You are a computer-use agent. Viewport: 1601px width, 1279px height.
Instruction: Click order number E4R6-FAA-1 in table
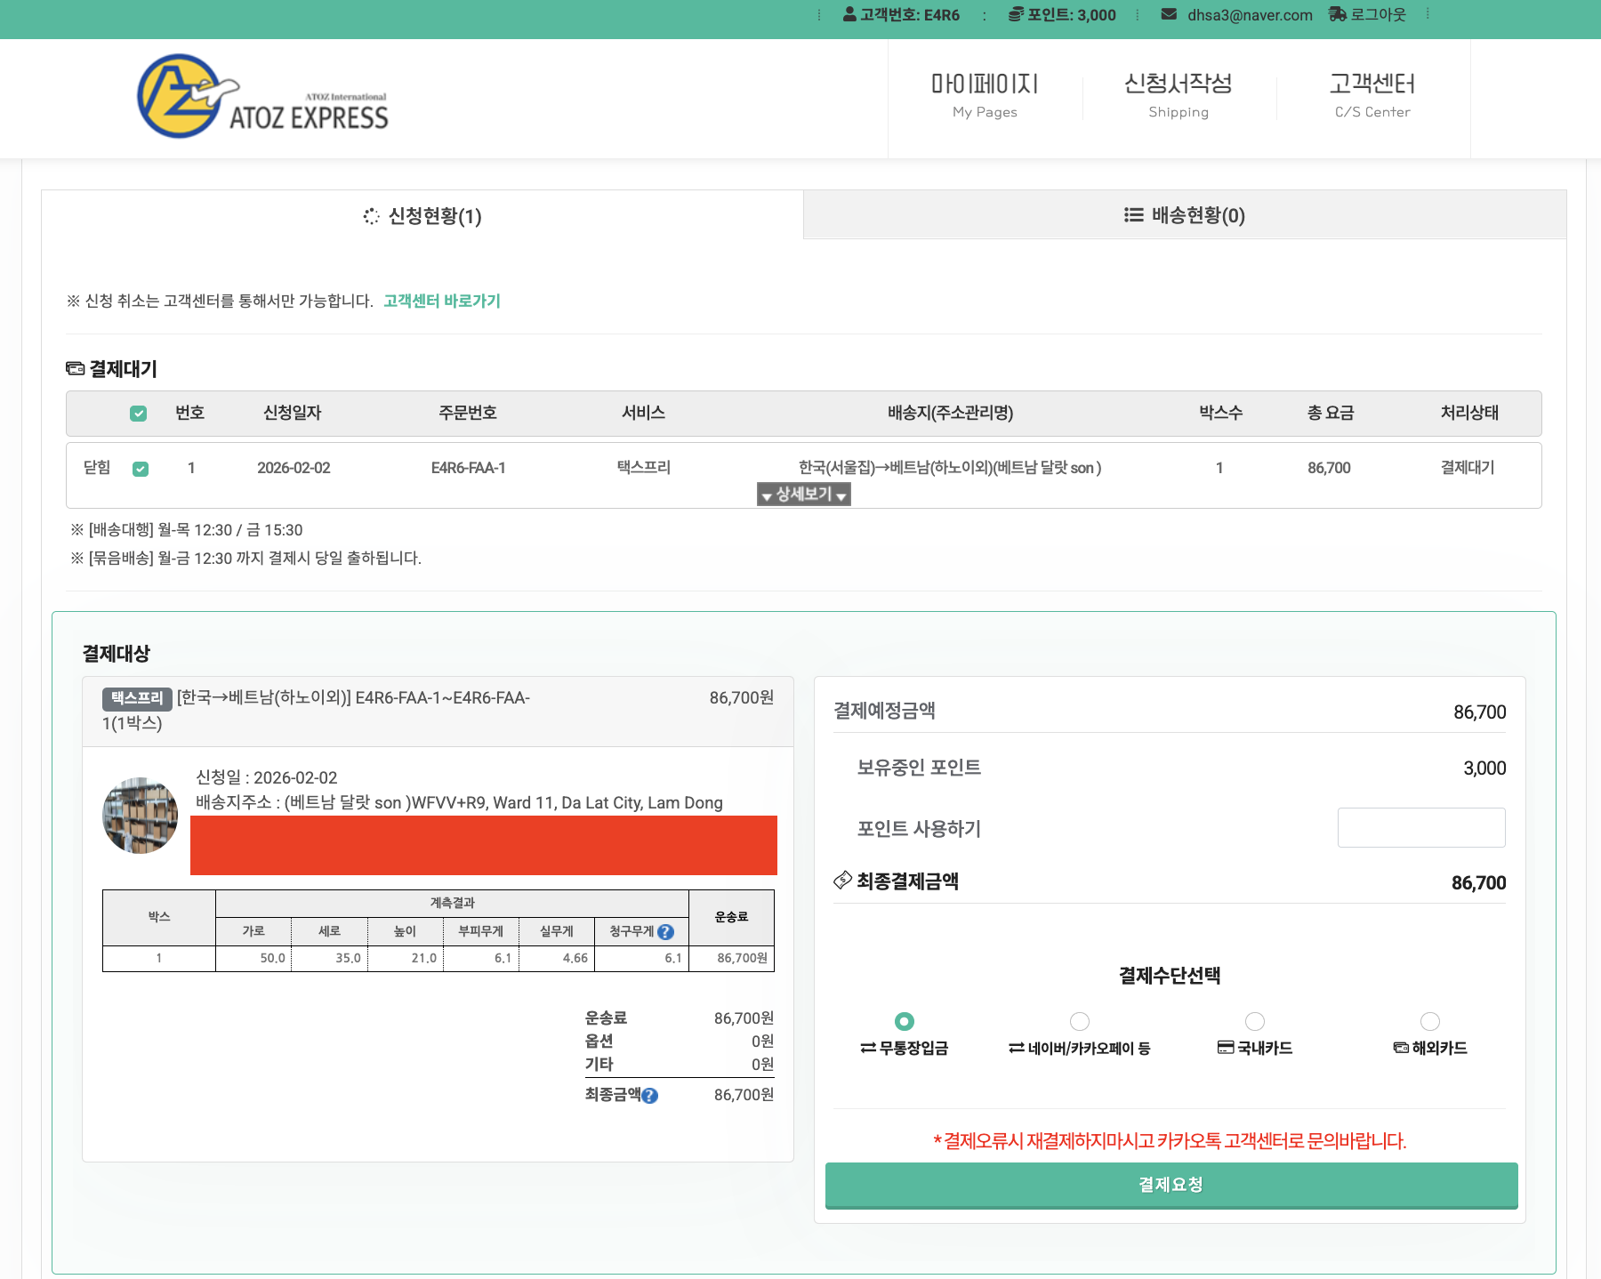coord(468,468)
